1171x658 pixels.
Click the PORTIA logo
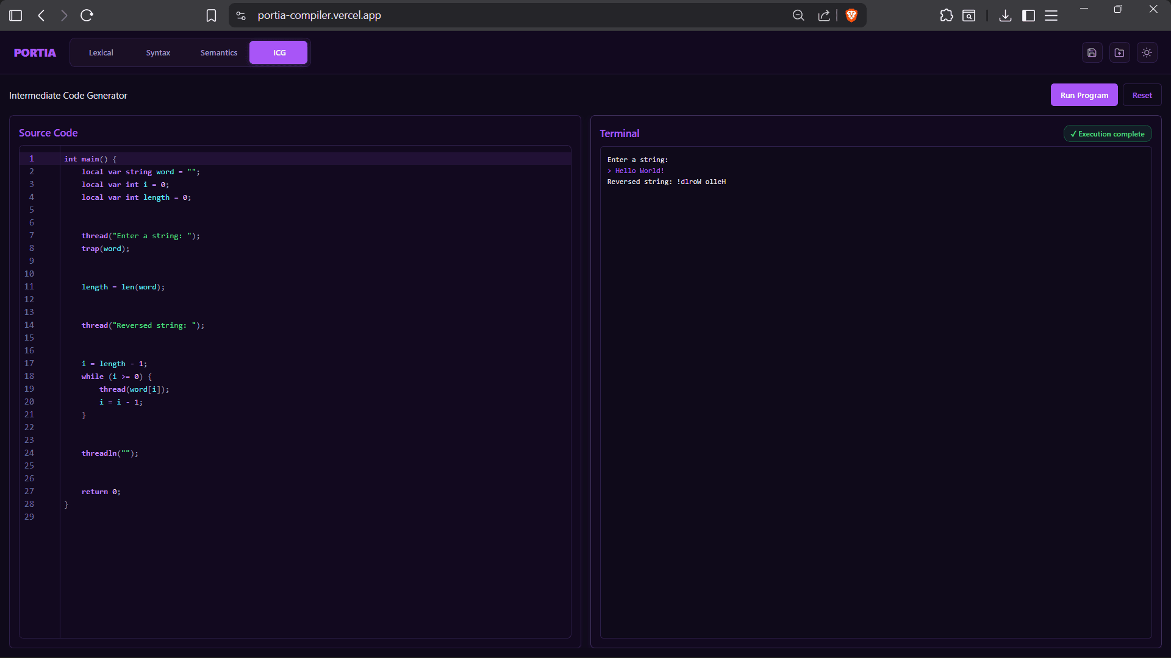[x=35, y=53]
